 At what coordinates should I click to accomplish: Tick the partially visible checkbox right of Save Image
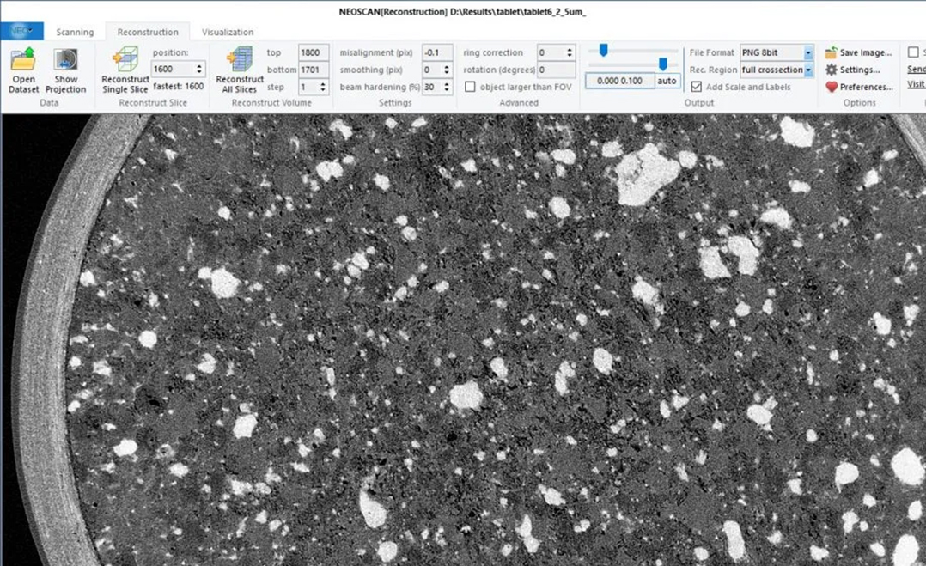coord(913,52)
